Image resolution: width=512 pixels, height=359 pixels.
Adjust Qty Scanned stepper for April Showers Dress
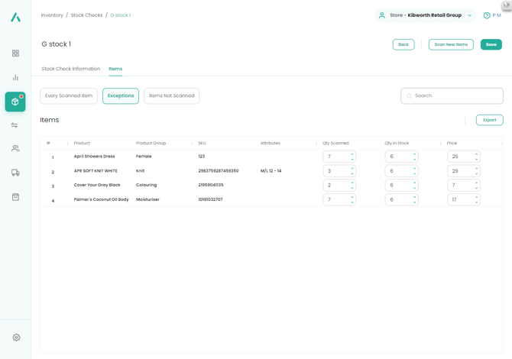(x=352, y=157)
